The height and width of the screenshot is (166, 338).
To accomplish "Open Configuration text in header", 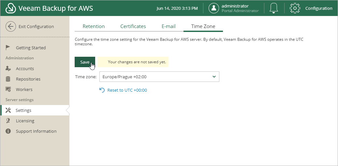I will (x=318, y=8).
